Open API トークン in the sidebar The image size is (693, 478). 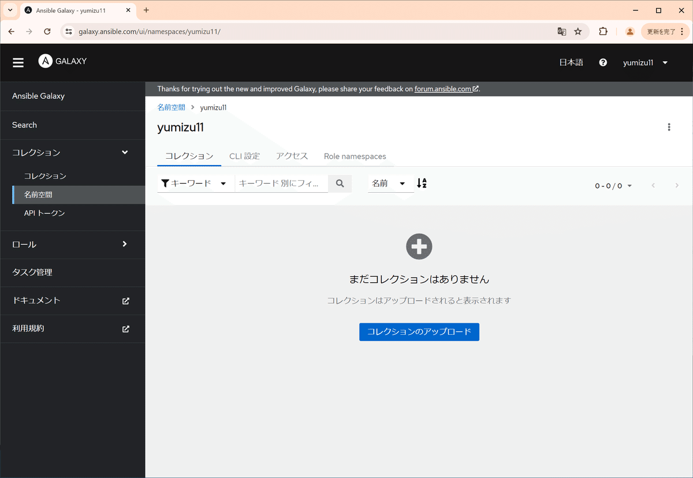72,214
